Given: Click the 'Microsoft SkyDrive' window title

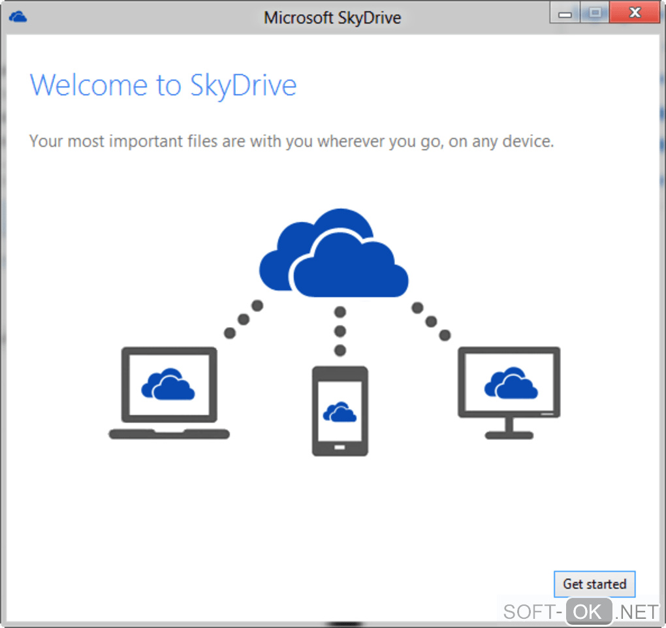Looking at the screenshot, I should [332, 18].
